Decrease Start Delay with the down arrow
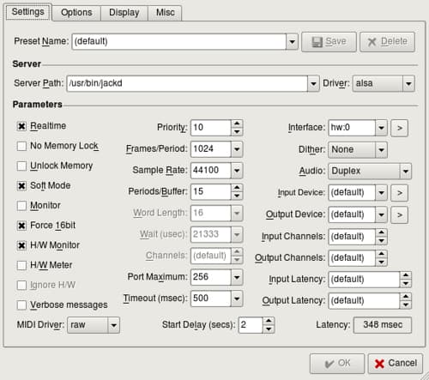 click(x=269, y=329)
